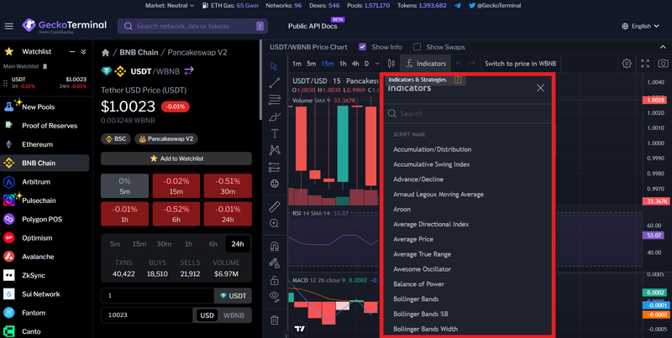
Task: Enable the Show Swaps checkbox
Action: click(417, 47)
